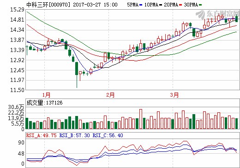240x168 pixels.
Task: Click the 5PMA legend label
Action: point(132,5)
